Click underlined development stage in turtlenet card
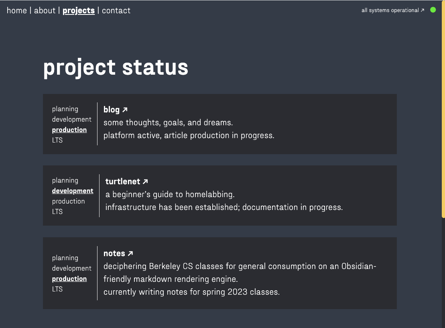445x328 pixels. [73, 191]
